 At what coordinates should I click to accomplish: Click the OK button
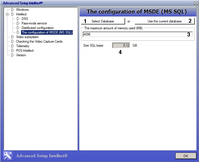[186, 156]
